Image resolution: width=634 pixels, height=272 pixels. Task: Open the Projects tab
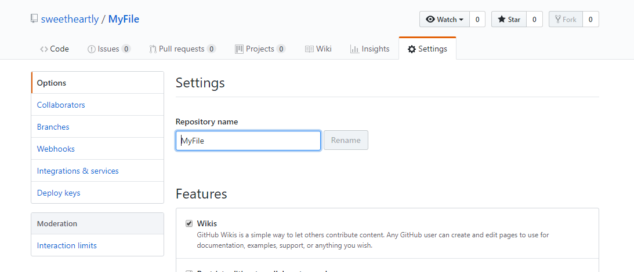point(260,49)
